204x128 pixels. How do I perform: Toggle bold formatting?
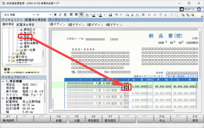point(55,15)
